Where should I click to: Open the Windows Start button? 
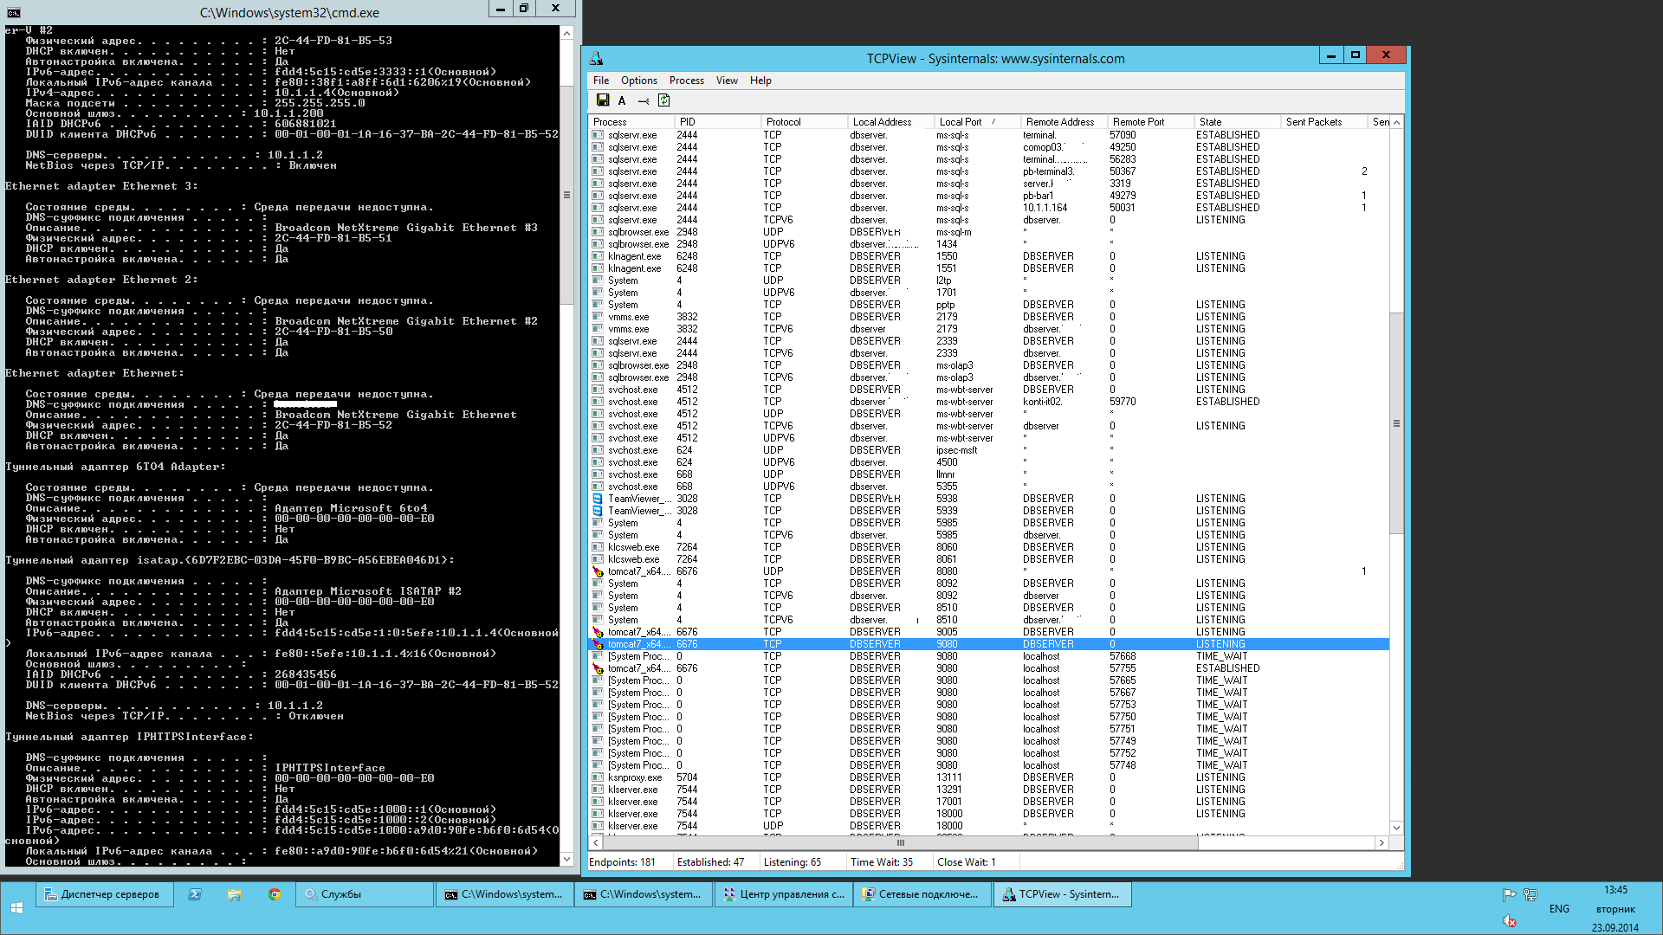click(16, 907)
